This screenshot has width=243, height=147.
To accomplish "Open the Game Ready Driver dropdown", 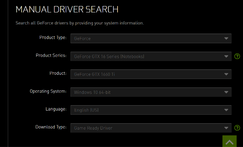I will [151, 128].
